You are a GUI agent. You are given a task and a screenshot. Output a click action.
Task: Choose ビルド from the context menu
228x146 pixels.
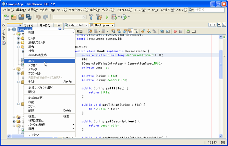pyautogui.click(x=49, y=38)
